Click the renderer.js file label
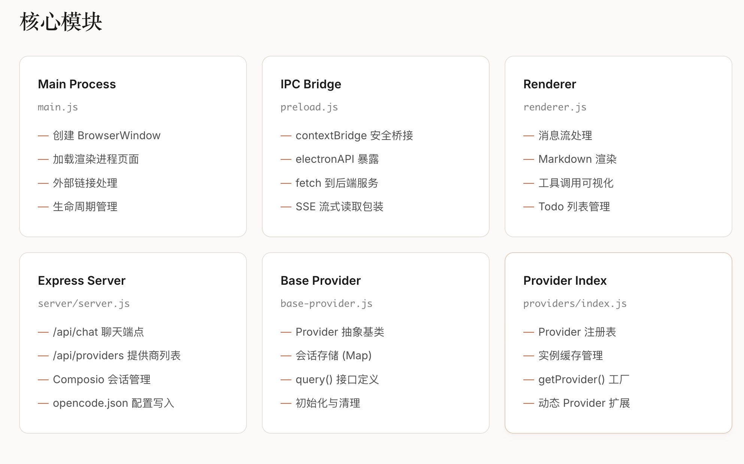Screen dimensions: 744x464 (554, 107)
